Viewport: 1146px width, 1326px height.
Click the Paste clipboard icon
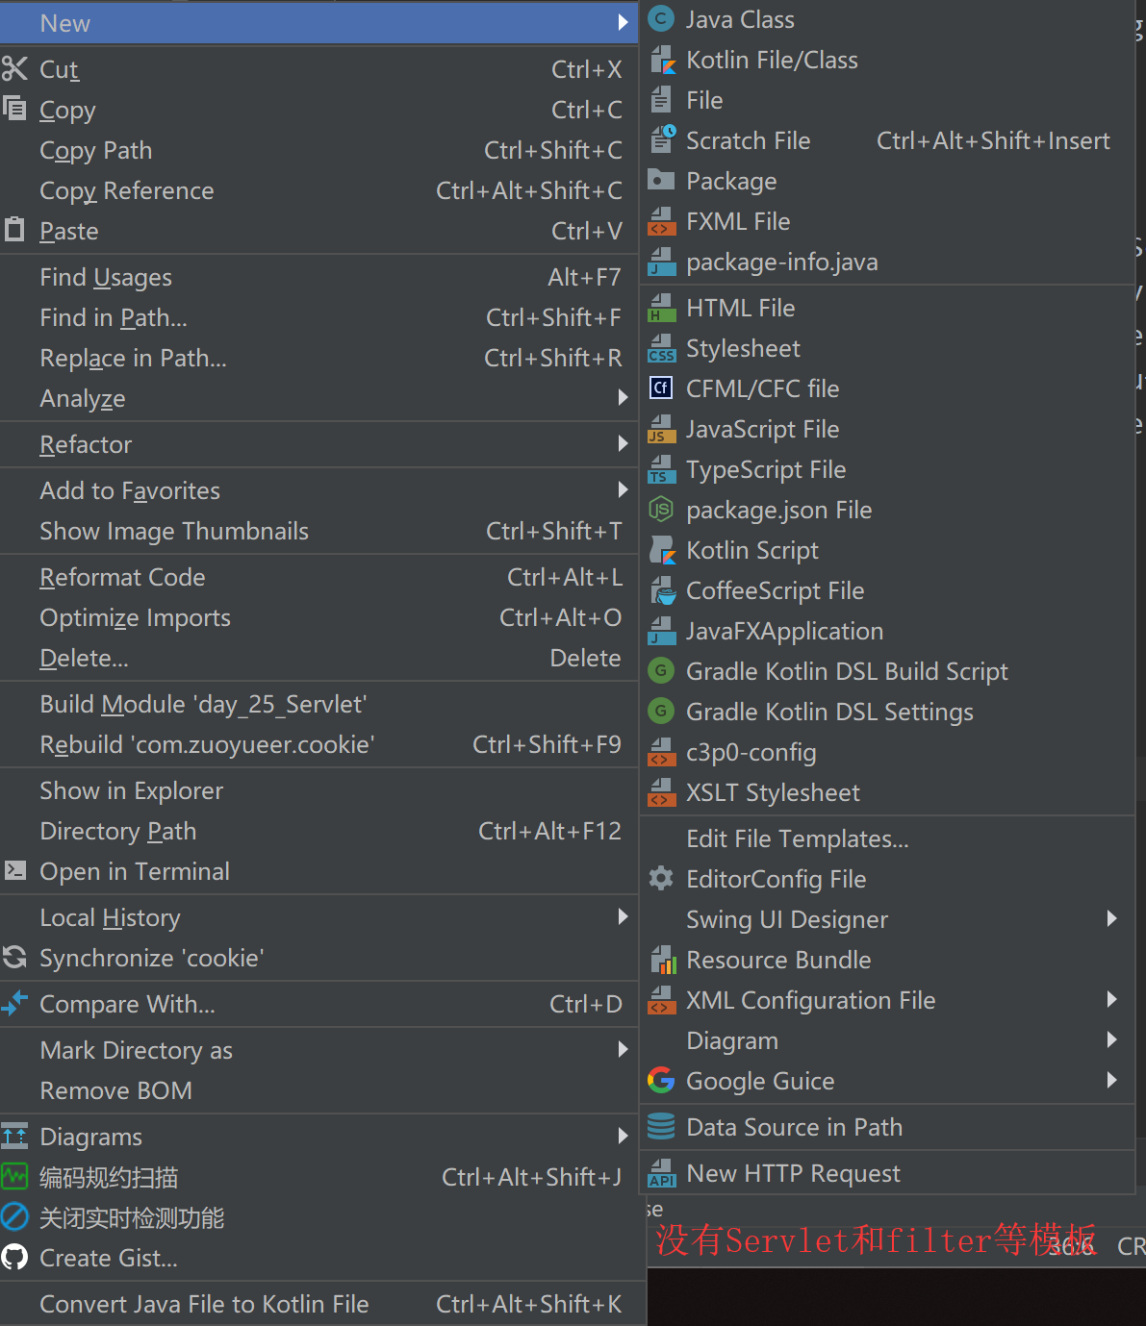[14, 230]
